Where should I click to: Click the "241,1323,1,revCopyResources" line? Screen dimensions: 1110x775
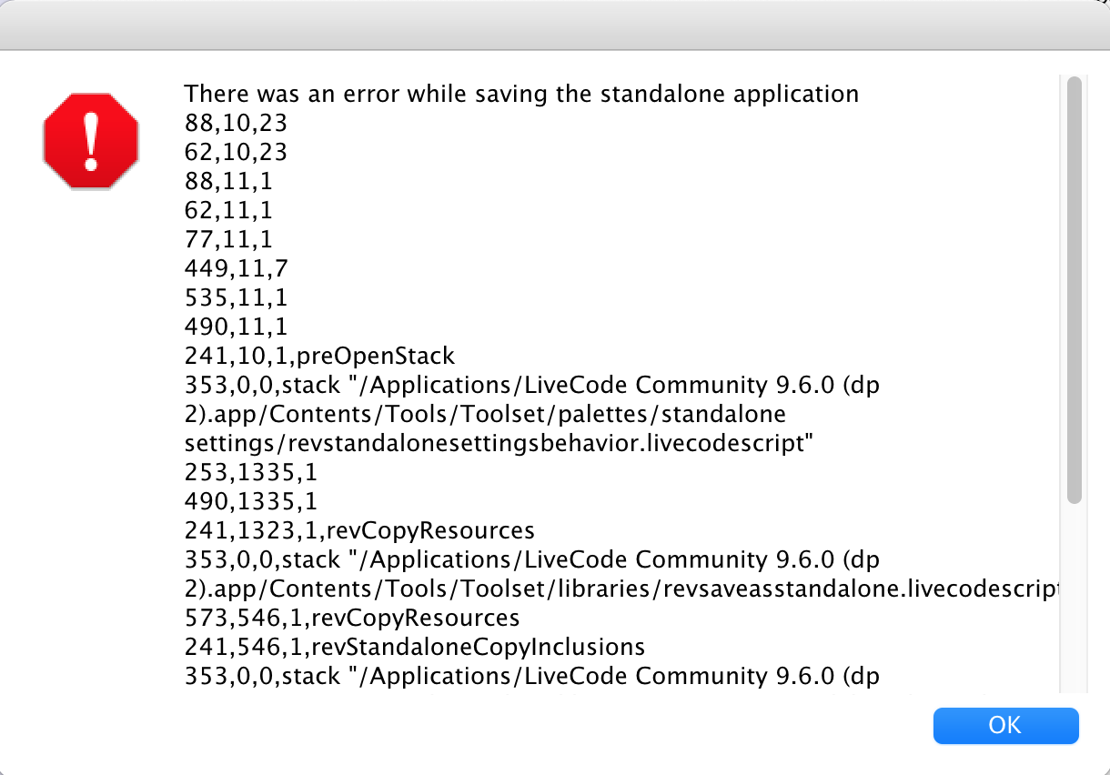point(359,530)
